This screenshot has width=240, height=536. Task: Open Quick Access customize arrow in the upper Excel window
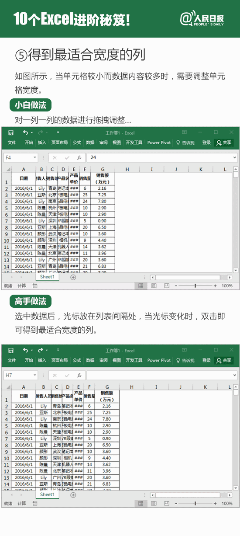[58, 132]
